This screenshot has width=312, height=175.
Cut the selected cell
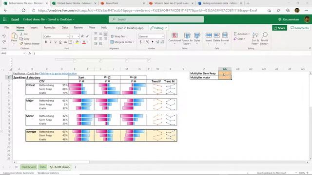point(24,34)
